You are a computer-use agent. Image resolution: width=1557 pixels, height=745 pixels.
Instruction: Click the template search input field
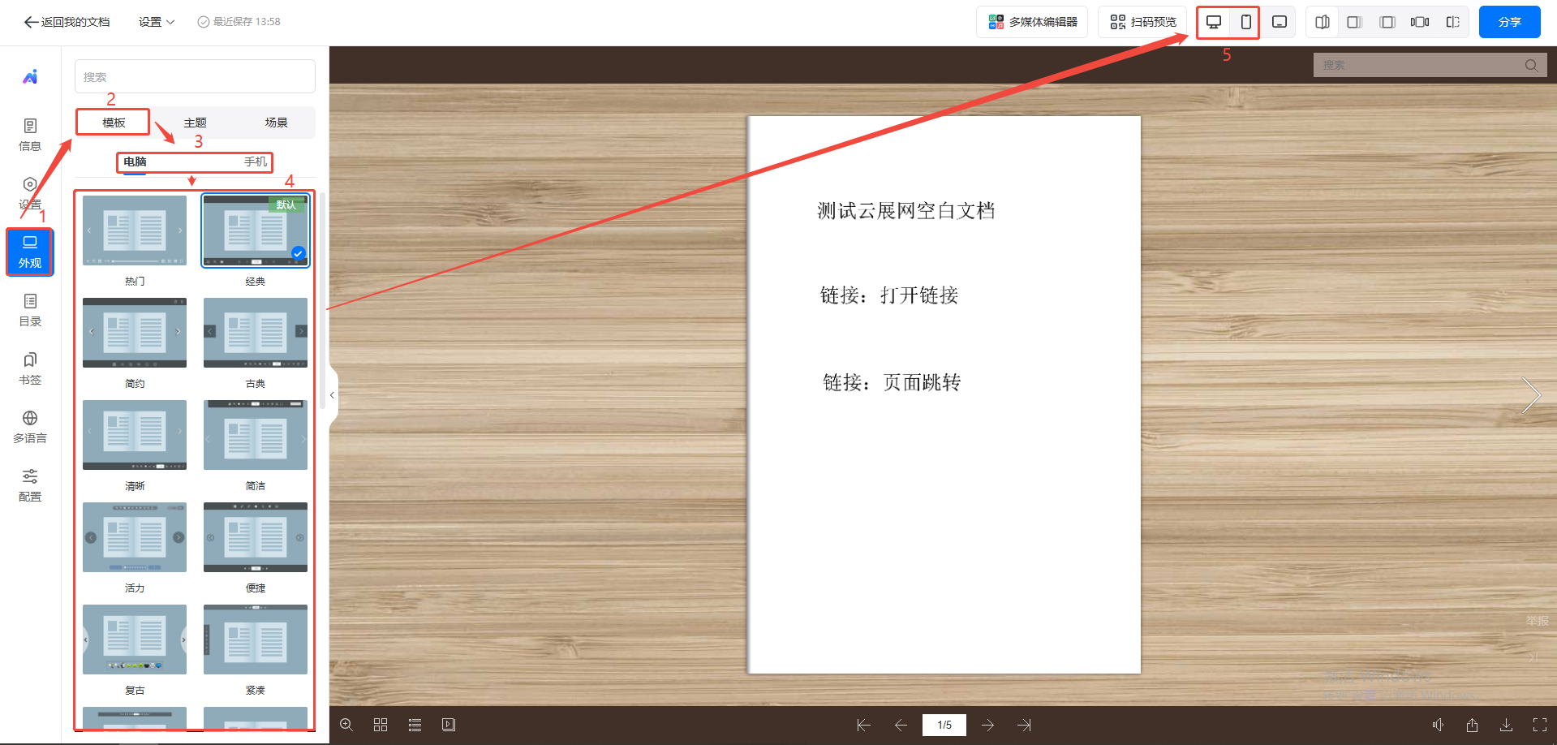point(195,77)
